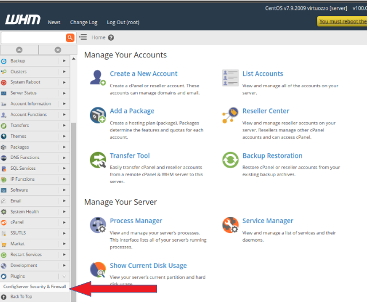Expand the SSL/TLS menu arrow

click(64, 233)
